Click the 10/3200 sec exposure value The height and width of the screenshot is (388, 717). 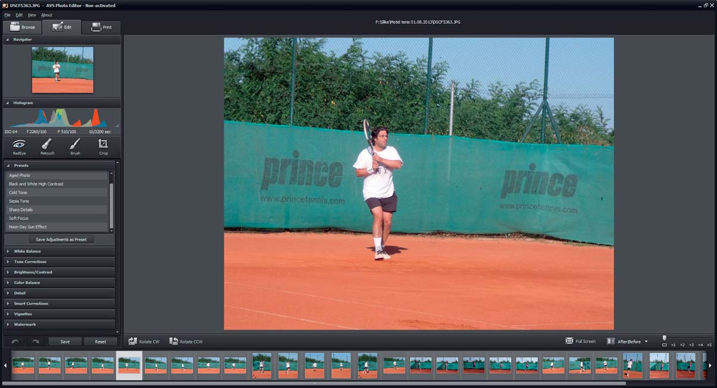pos(100,131)
